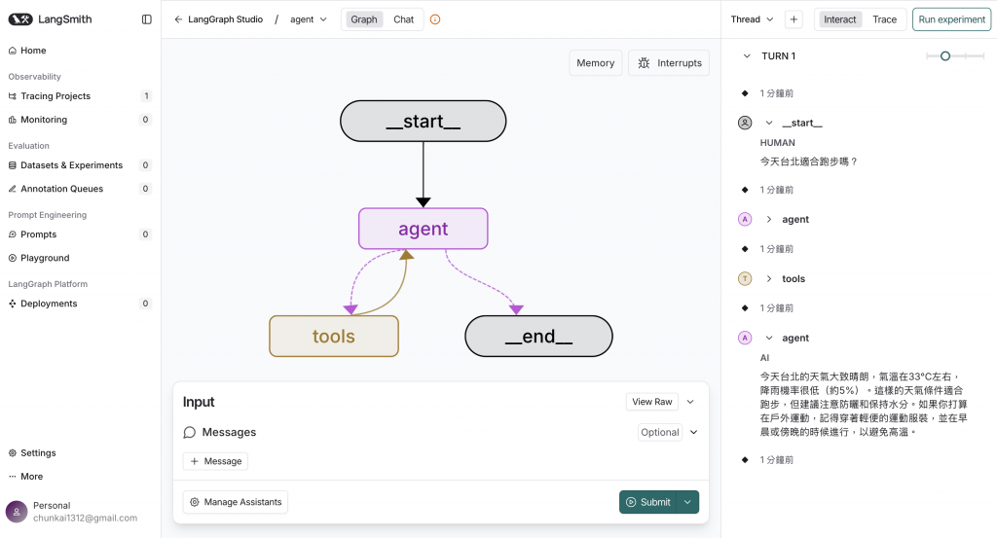997x538 pixels.
Task: Select the Graph view toggle
Action: [364, 19]
